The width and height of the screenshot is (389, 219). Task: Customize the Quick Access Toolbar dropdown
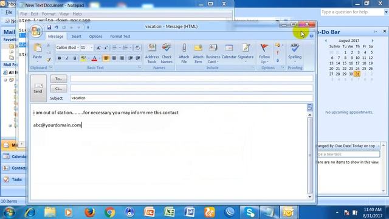pyautogui.click(x=88, y=27)
